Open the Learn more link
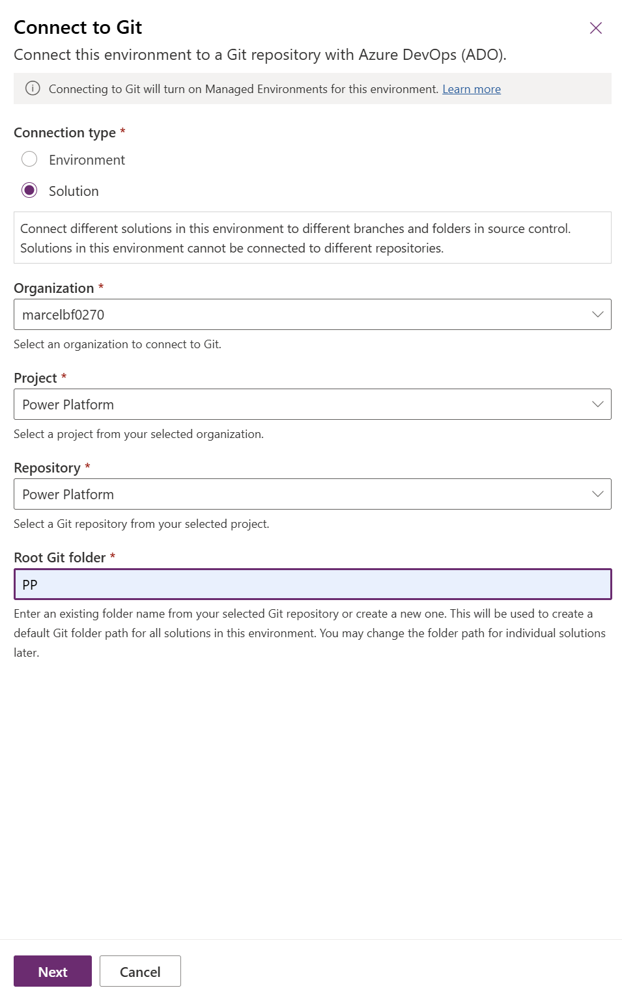 click(471, 89)
